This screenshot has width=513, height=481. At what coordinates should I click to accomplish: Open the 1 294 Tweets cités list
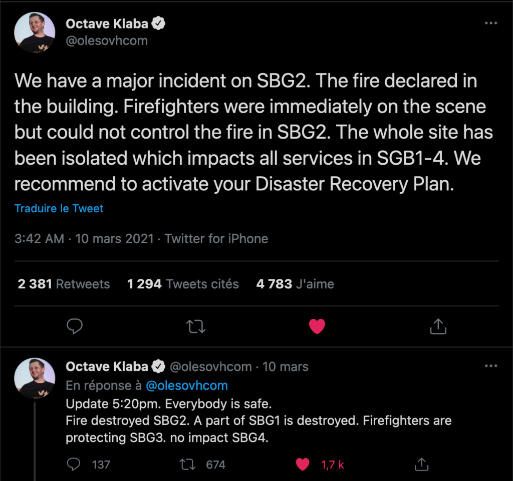click(183, 284)
